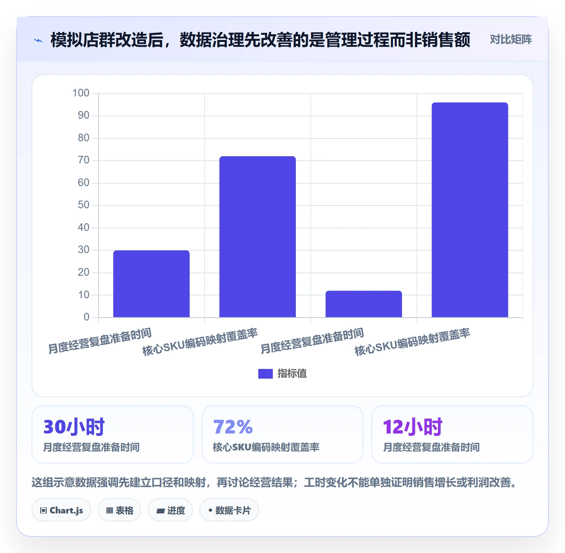Screen dimensions: 565x553
Task: Click the 0 tick on the y-axis
Action: coord(86,317)
